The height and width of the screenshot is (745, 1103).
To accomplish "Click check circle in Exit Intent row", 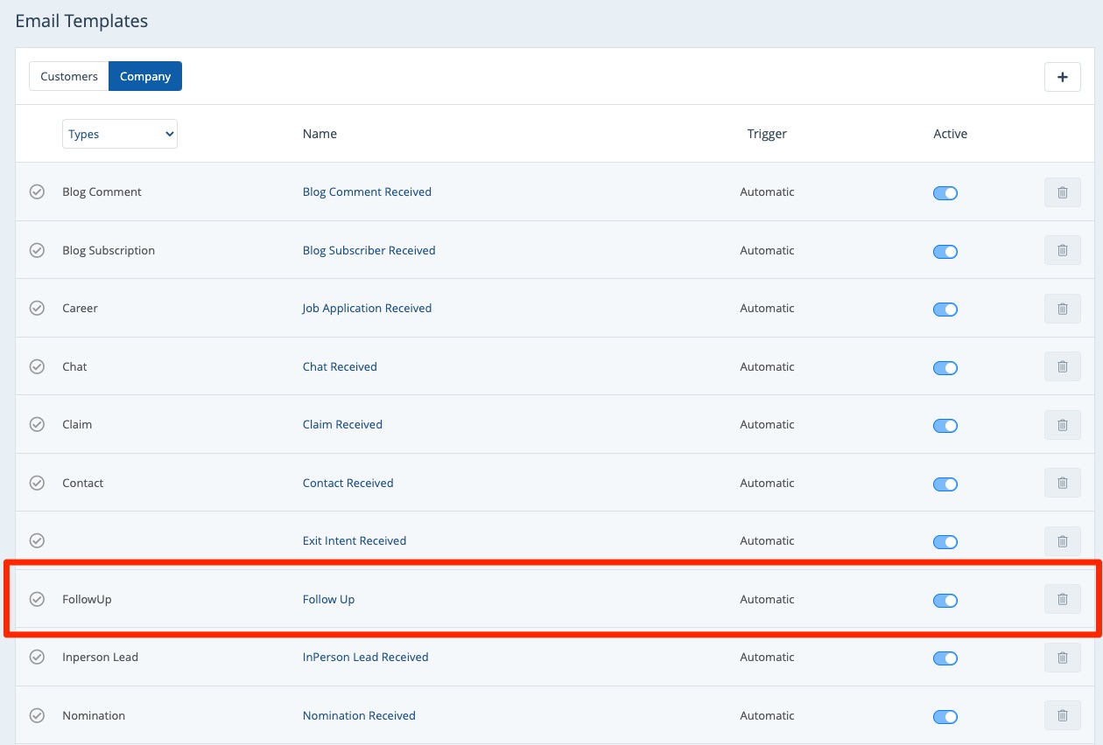I will point(37,541).
